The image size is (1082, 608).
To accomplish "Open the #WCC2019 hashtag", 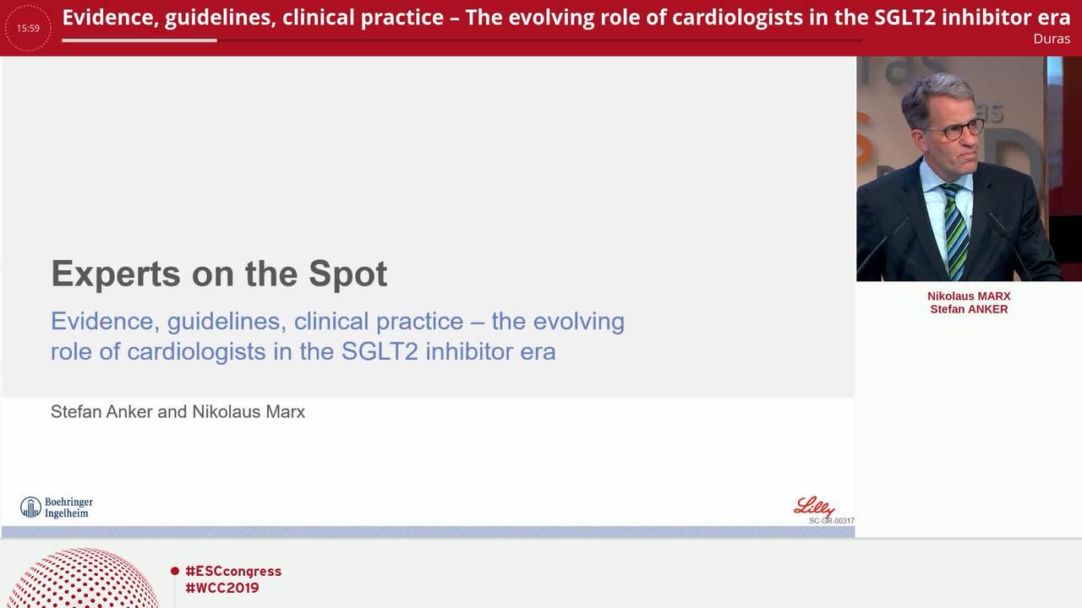I will (222, 589).
